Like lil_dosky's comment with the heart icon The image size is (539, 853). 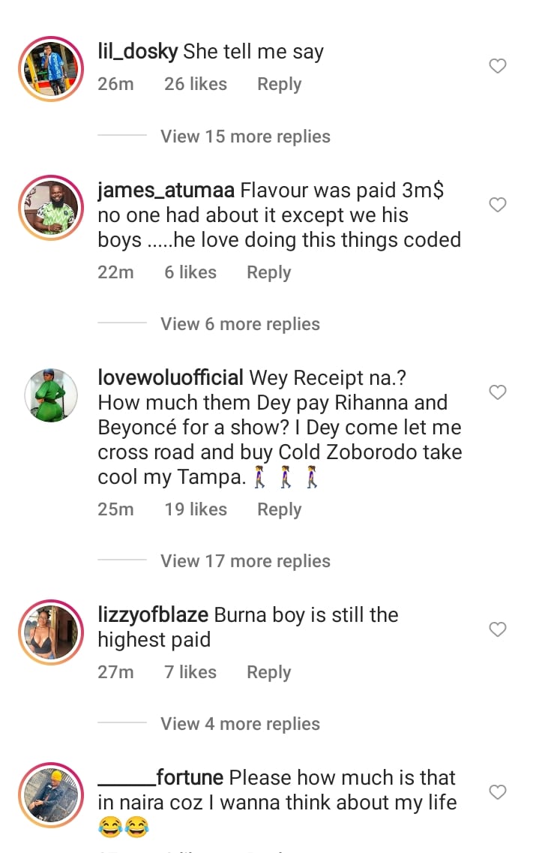pos(498,66)
